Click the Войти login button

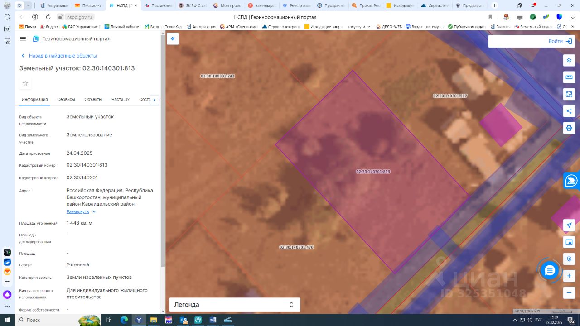560,41
